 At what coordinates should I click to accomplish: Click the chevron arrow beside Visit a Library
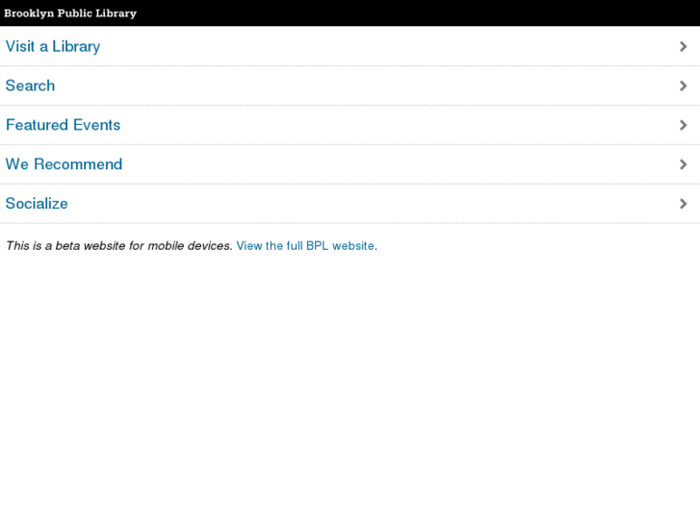click(683, 46)
